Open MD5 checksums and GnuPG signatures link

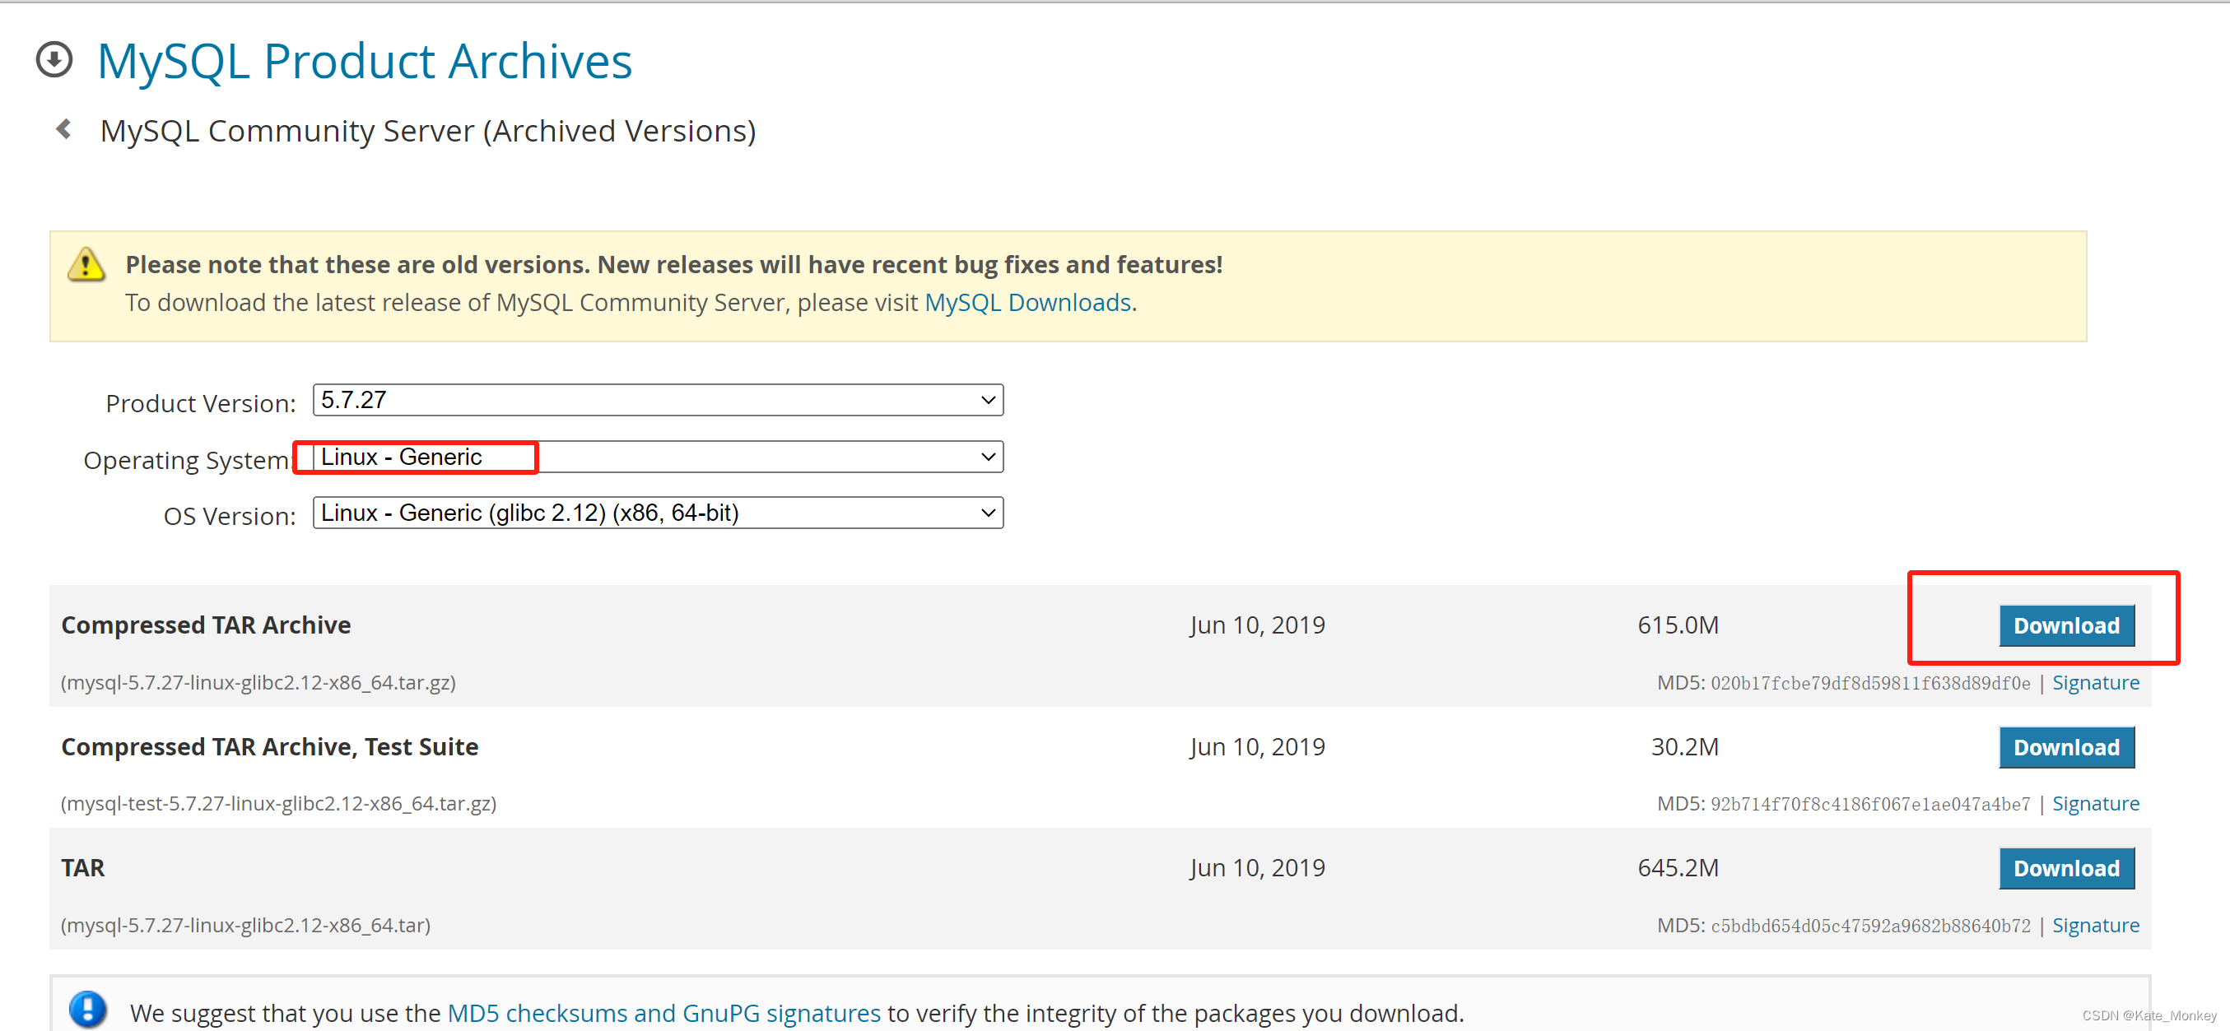[663, 1013]
